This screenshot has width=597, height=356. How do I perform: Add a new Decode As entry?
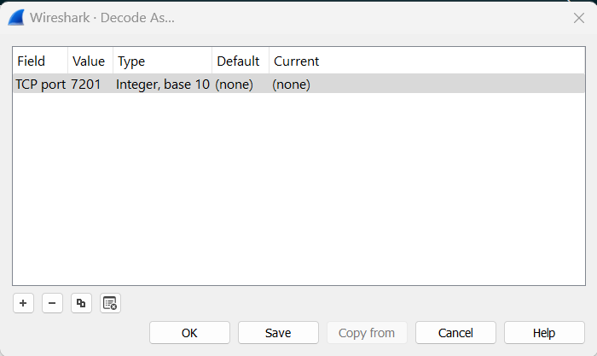pos(23,303)
